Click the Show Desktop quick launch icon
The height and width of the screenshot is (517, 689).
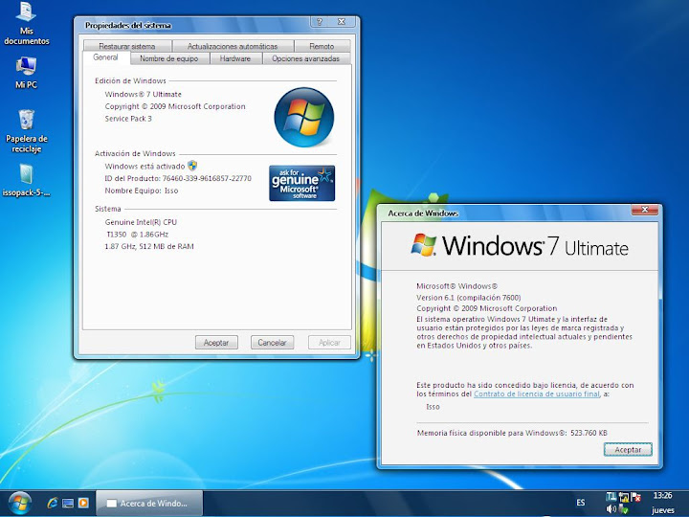coord(68,503)
